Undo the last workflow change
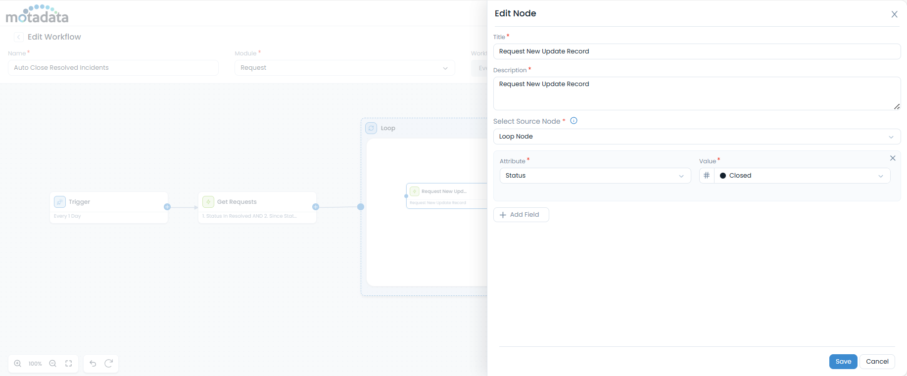Screen dimensions: 907x376 coord(93,364)
